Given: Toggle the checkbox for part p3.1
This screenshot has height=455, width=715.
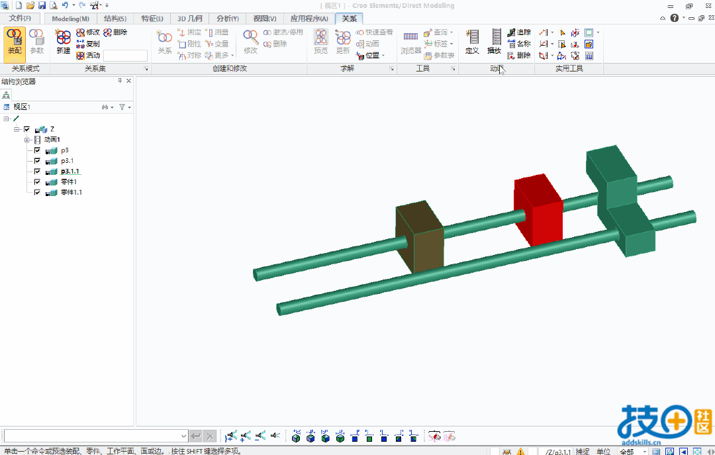Looking at the screenshot, I should (x=37, y=161).
